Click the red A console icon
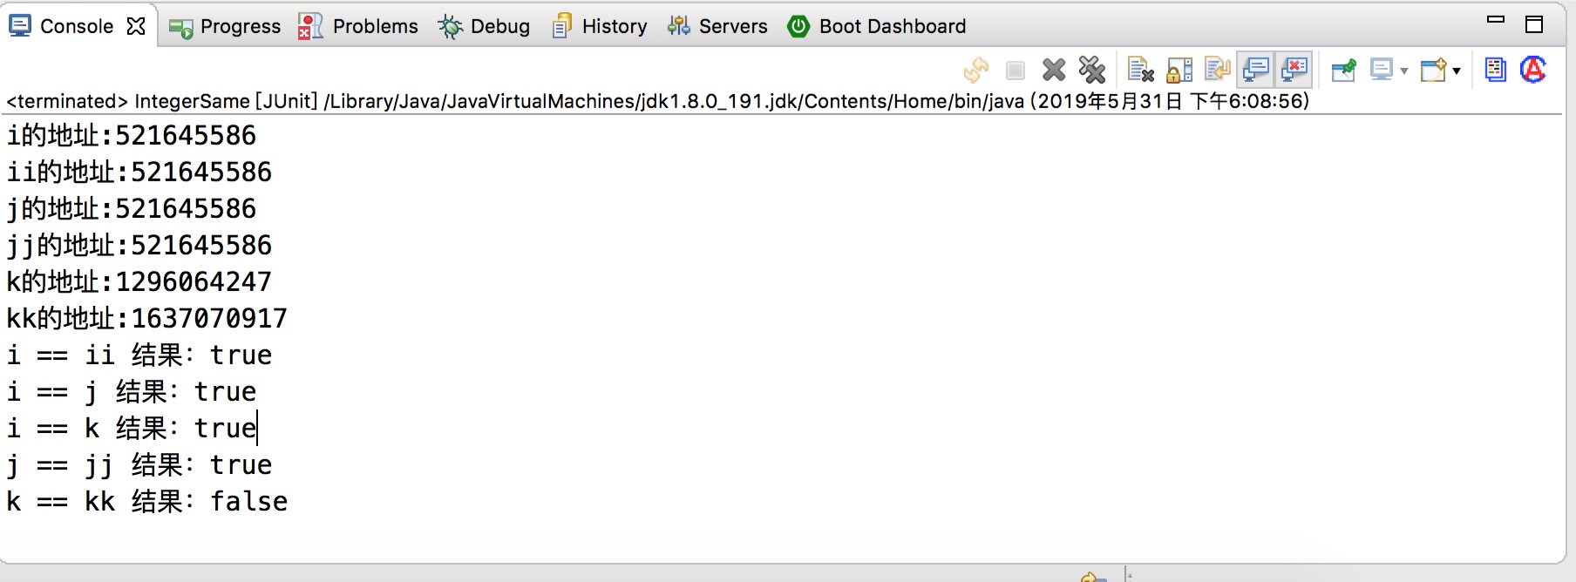The height and width of the screenshot is (582, 1576). click(1532, 70)
